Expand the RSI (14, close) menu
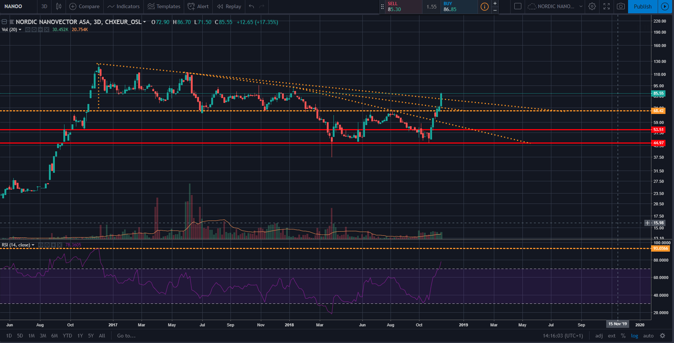The height and width of the screenshot is (343, 674). tap(33, 245)
